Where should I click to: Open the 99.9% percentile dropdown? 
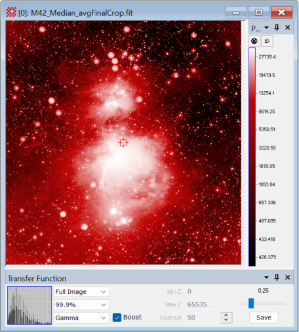pos(81,304)
